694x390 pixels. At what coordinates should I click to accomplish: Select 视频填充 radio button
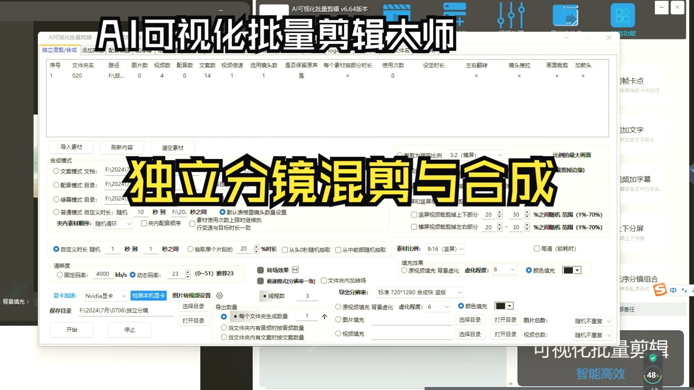click(x=338, y=334)
